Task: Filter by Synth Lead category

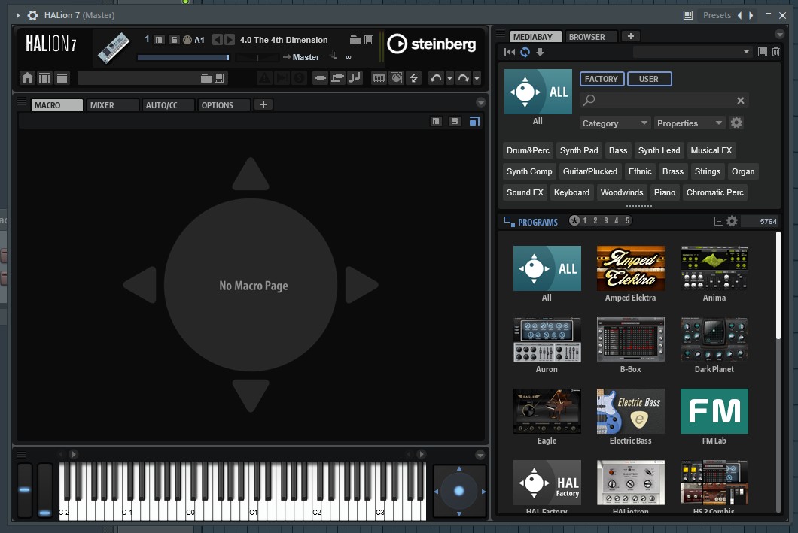Action: pyautogui.click(x=659, y=150)
